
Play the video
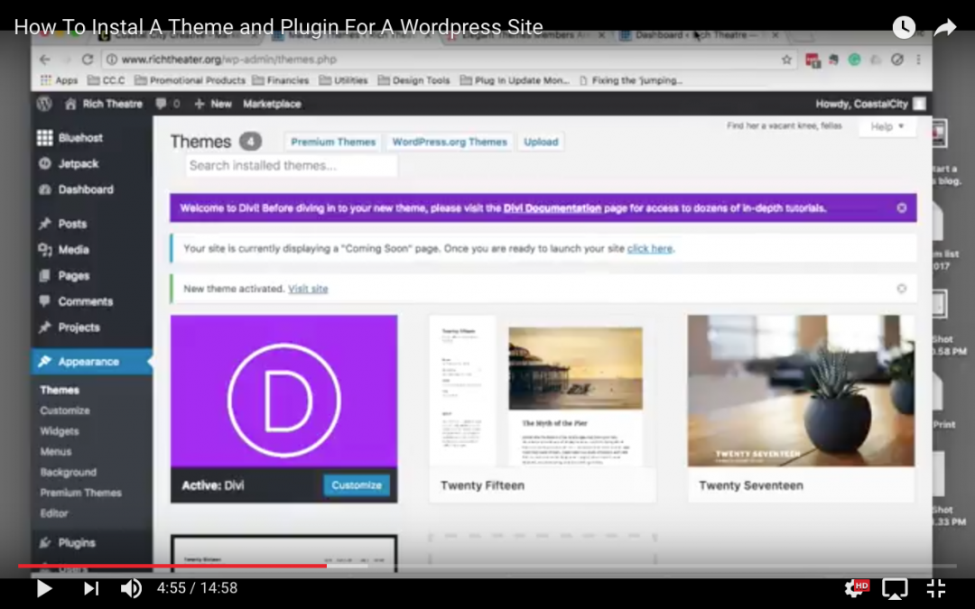[44, 588]
